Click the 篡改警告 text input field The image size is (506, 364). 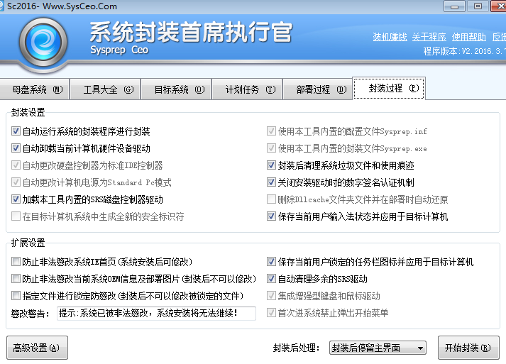[x=157, y=313]
